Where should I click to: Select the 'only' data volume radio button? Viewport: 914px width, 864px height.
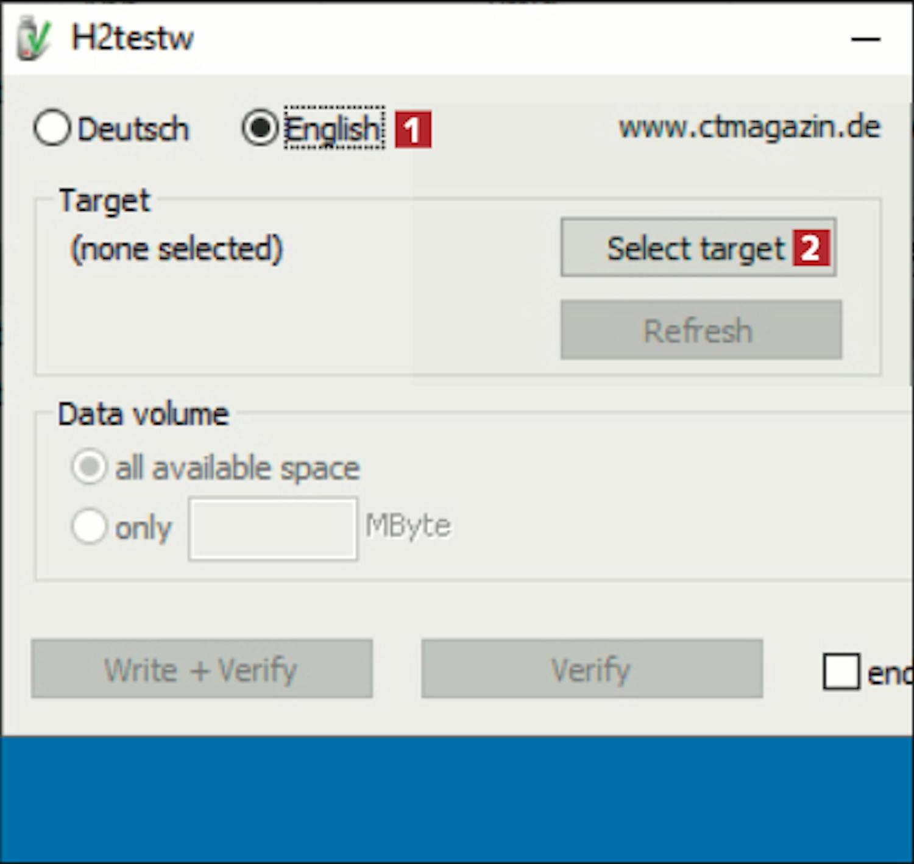[90, 526]
